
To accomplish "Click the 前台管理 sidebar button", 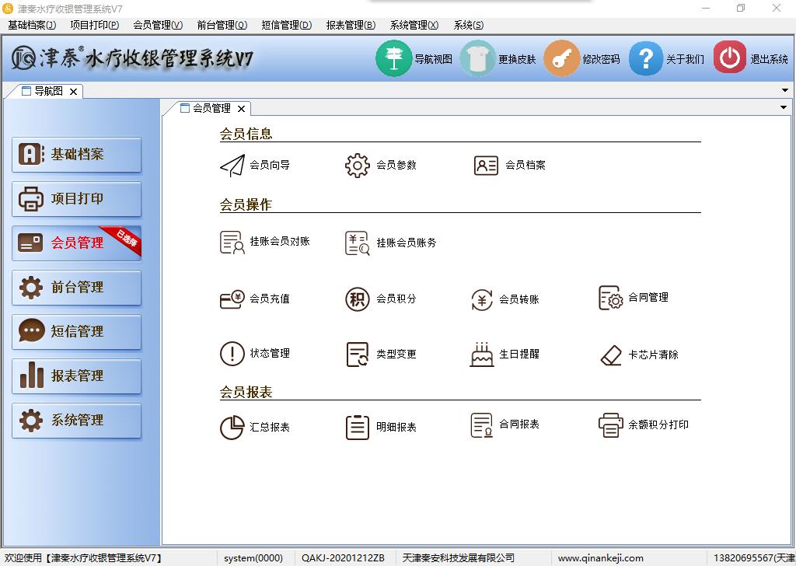I will click(77, 288).
